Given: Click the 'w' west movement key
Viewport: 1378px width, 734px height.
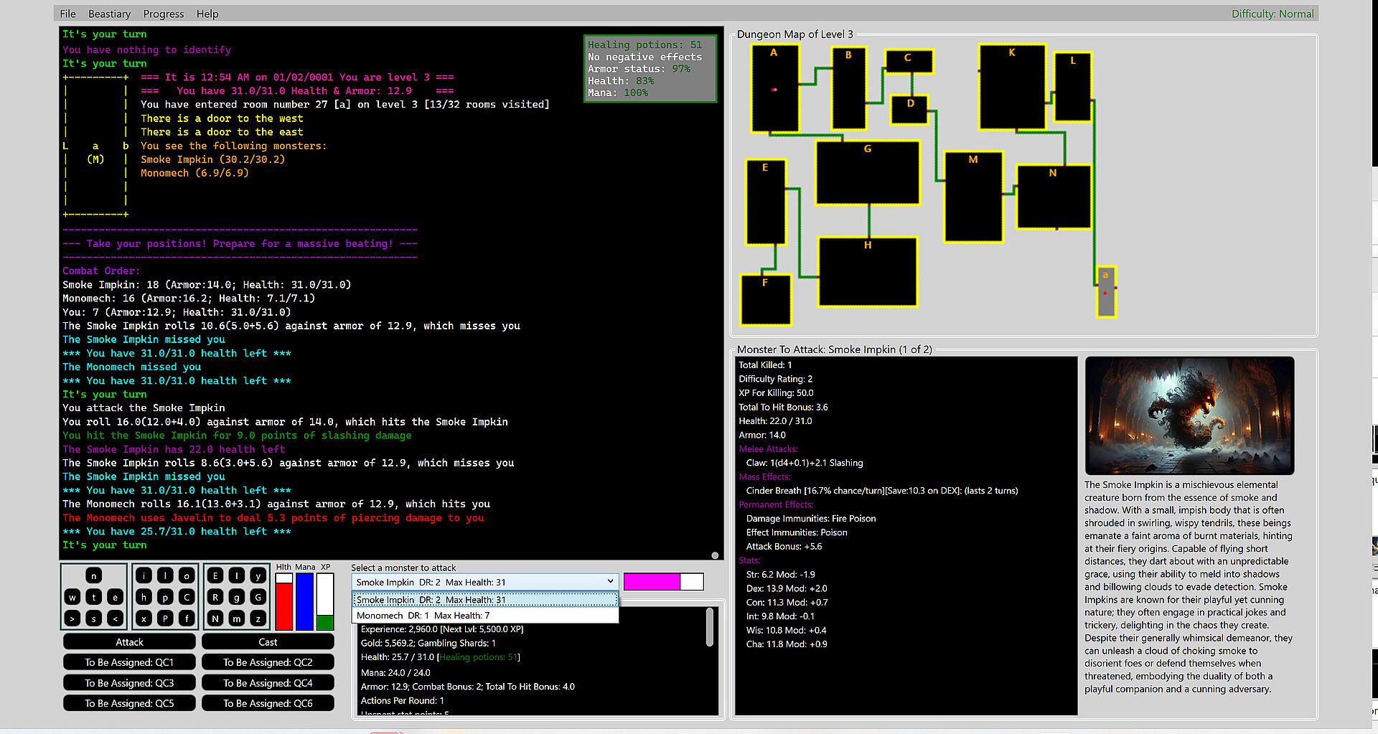Looking at the screenshot, I should 72,597.
